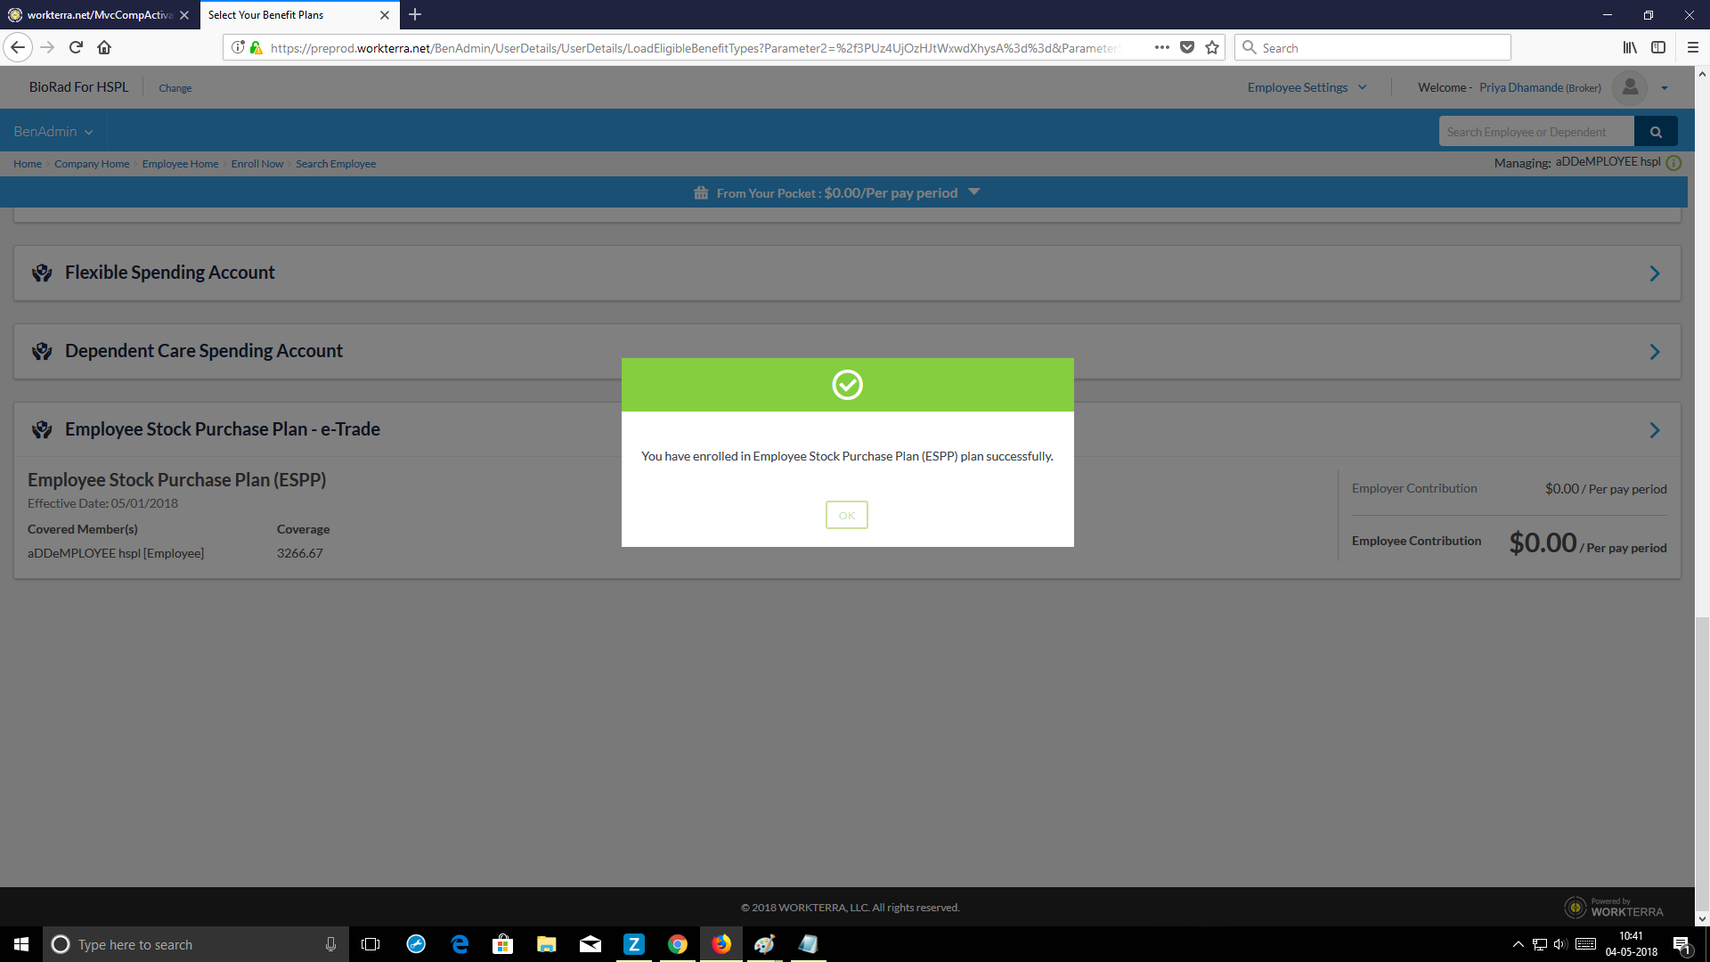Screen dimensions: 1710x962
Task: Click the Firefox Library icon
Action: click(x=1629, y=47)
